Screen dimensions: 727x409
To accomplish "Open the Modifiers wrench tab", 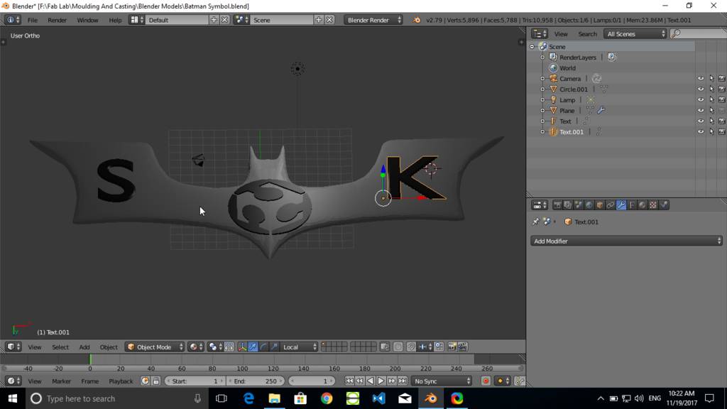I will click(x=621, y=205).
